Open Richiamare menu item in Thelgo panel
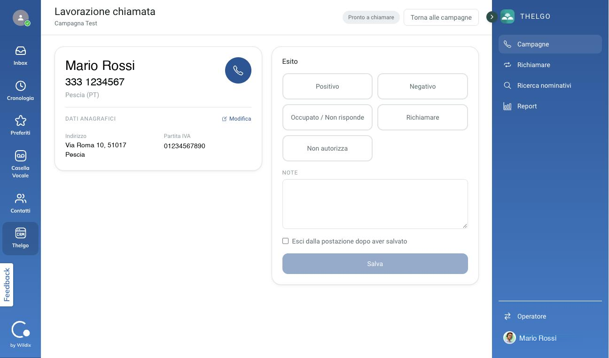This screenshot has width=609, height=358. [x=550, y=65]
